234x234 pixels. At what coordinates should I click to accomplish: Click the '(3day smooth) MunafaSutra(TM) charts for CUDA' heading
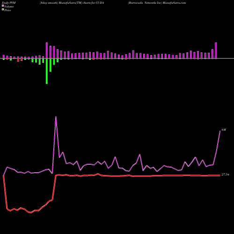(x=72, y=3)
